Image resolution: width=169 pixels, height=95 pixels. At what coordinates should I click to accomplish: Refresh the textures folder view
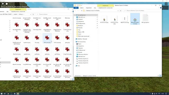[33, 14]
